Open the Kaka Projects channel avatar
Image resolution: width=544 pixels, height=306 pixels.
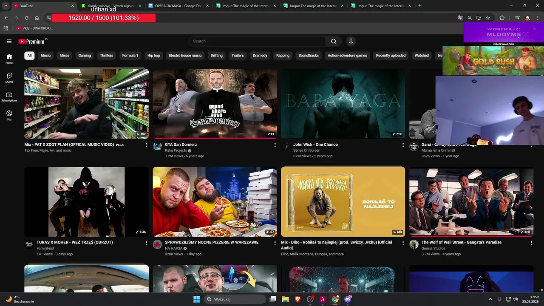pos(158,147)
